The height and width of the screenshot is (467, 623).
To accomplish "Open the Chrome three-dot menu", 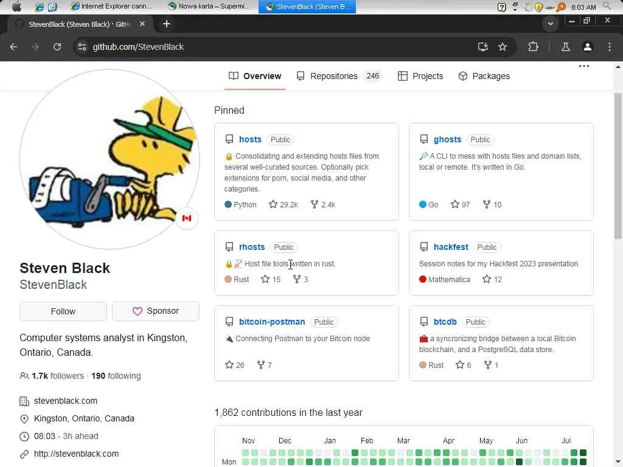I will coord(610,47).
